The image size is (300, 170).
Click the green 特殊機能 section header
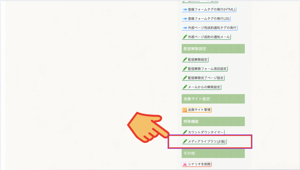[213, 121]
